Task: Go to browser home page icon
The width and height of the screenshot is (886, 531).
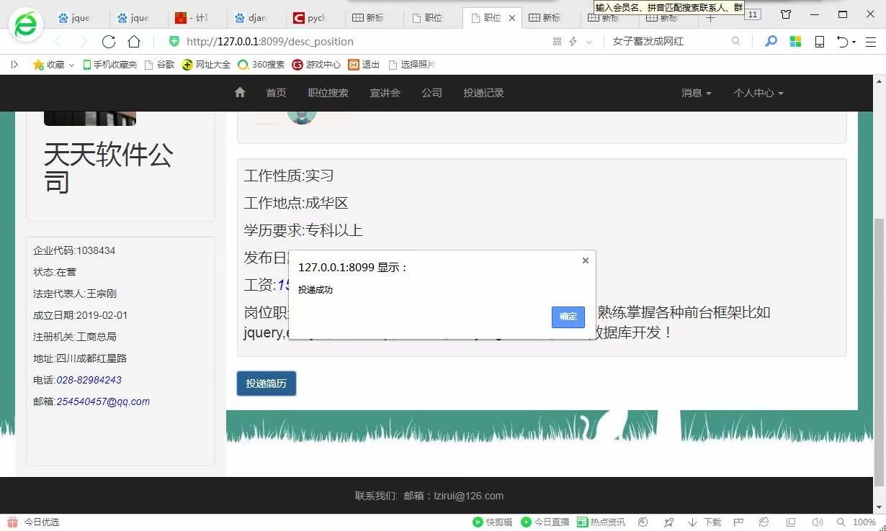Action: tap(134, 42)
